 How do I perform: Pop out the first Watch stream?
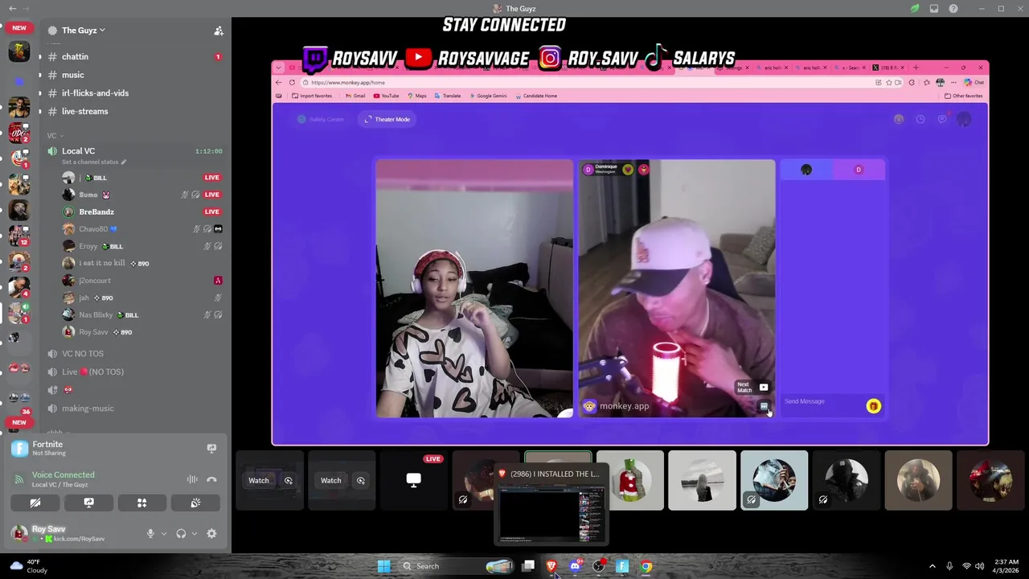(x=289, y=481)
